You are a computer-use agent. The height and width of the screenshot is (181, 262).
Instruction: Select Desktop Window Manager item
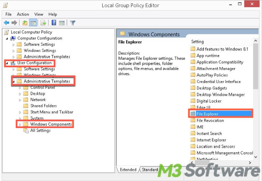(x=220, y=94)
